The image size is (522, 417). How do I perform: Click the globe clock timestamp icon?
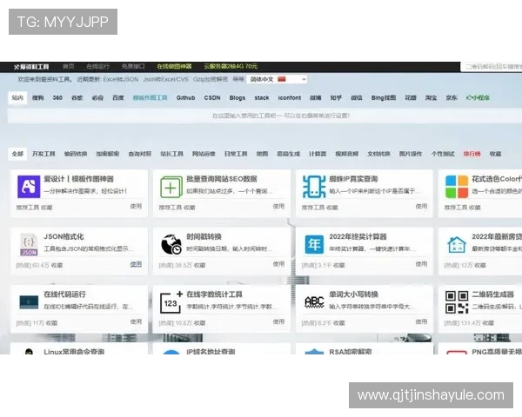pyautogui.click(x=171, y=244)
